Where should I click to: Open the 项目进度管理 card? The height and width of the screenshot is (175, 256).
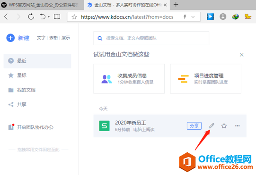point(205,79)
